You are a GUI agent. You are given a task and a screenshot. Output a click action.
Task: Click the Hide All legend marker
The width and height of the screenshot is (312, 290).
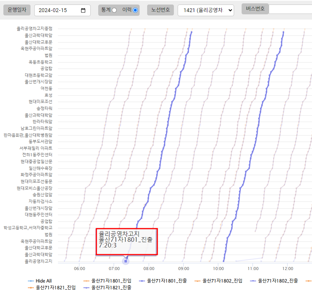[30, 281]
